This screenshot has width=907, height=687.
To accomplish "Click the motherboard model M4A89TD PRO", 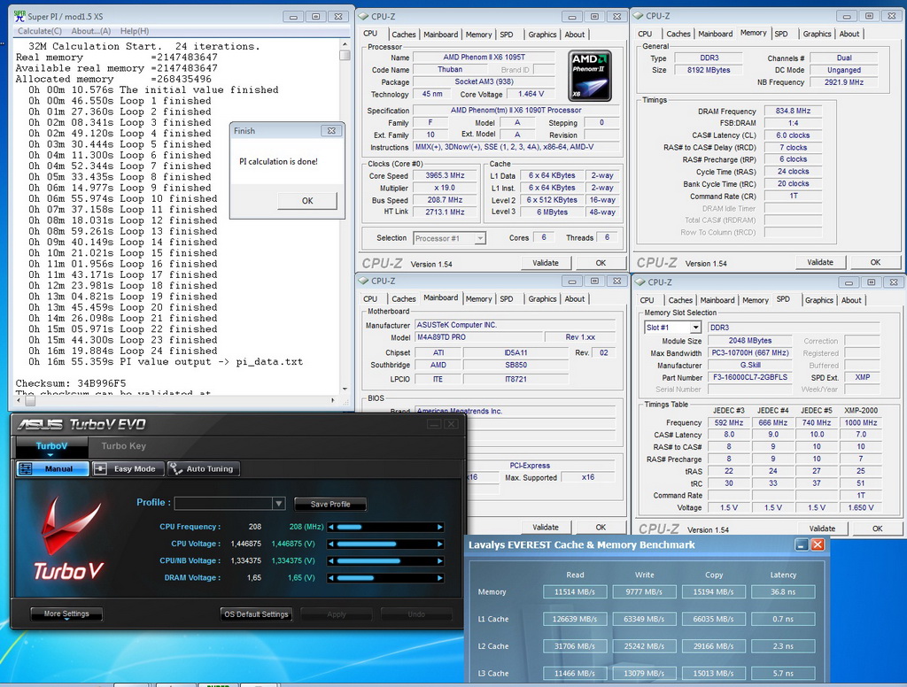I will 479,337.
